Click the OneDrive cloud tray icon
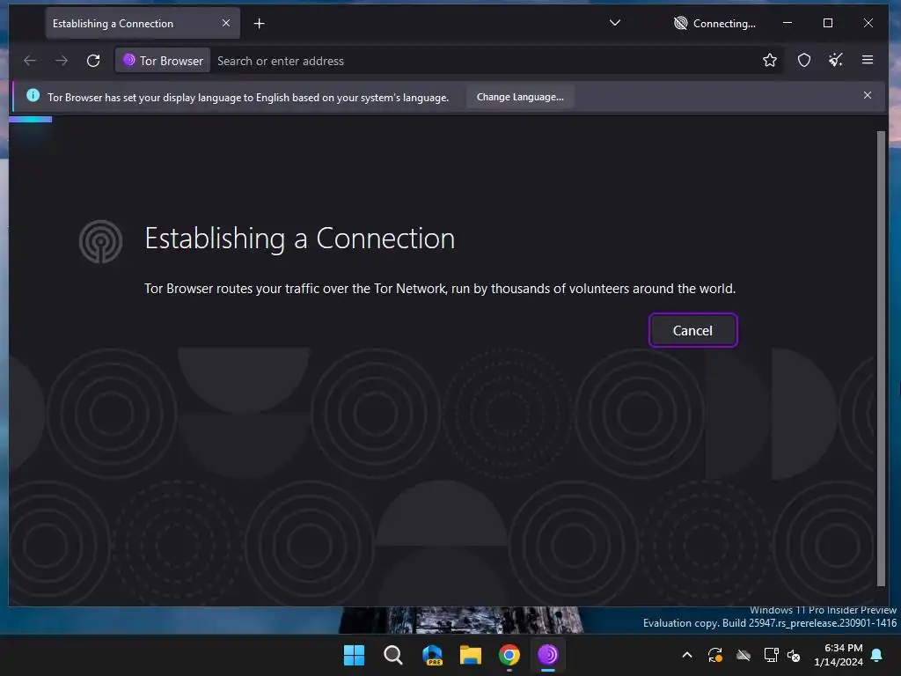The image size is (901, 676). coord(744,655)
